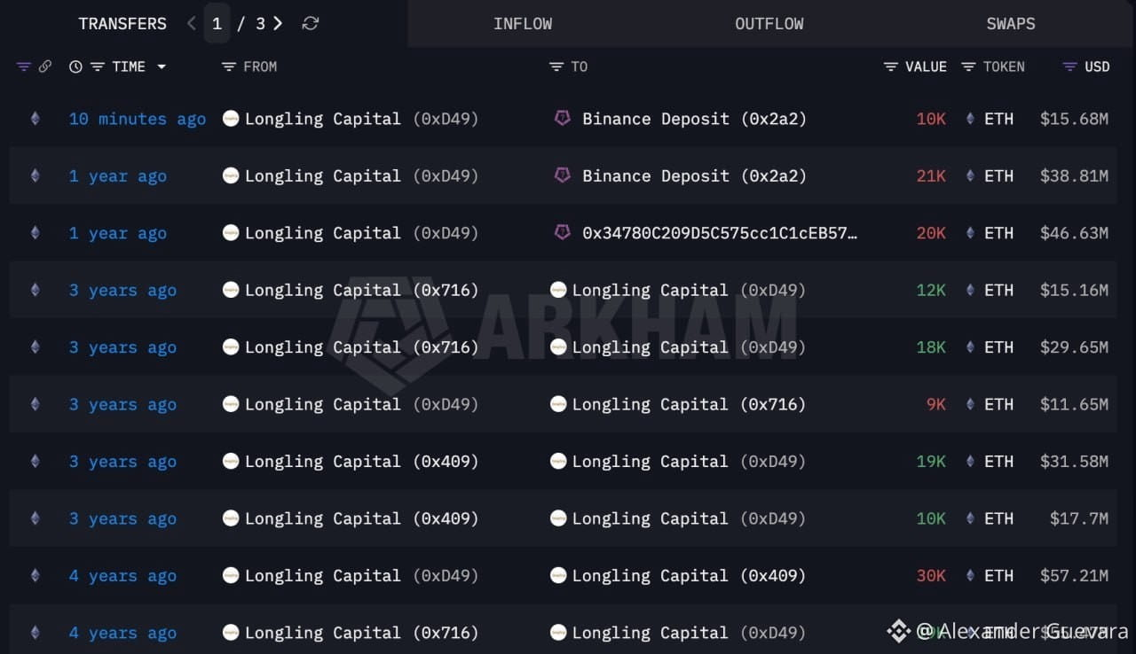Click the ETH token icon on the $57.21M row

click(970, 576)
